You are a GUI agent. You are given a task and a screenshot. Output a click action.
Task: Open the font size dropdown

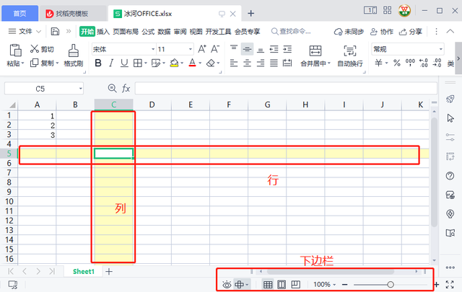[191, 49]
